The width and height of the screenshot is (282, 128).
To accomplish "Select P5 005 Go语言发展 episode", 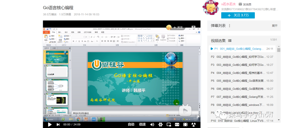I will [242, 81].
